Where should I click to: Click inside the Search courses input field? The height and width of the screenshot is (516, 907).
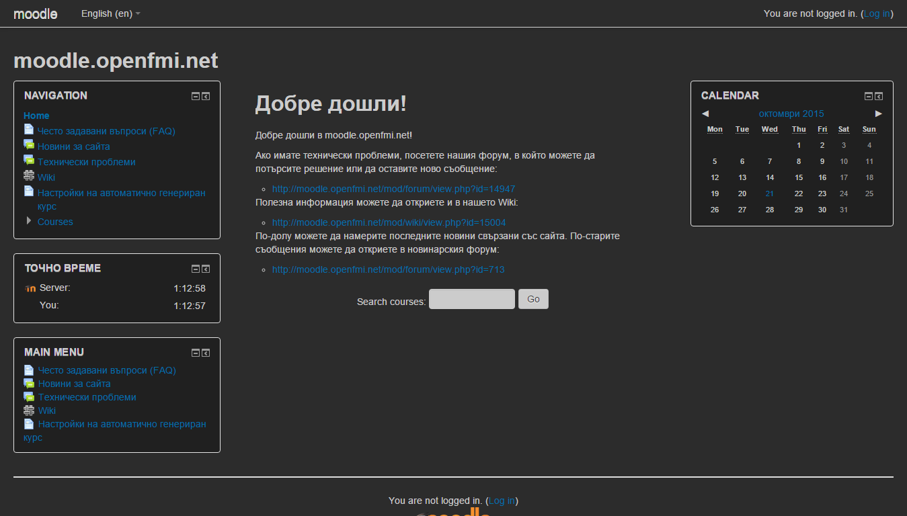click(471, 299)
